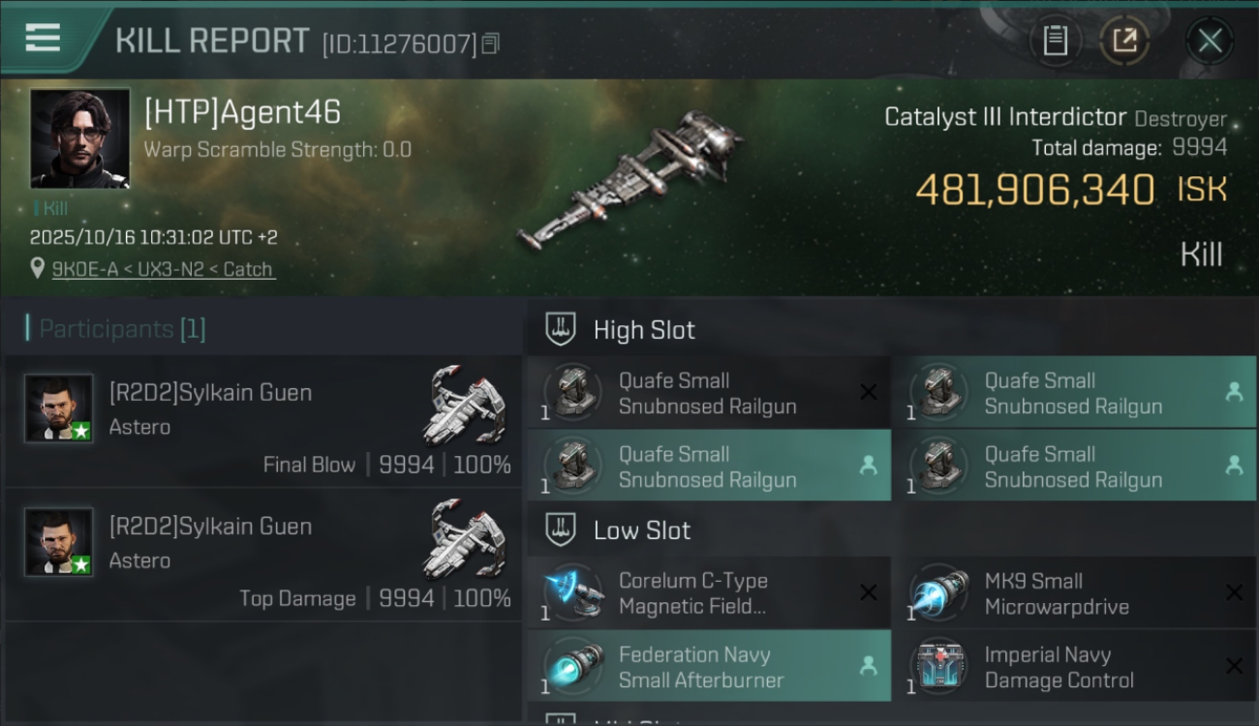Viewport: 1259px width, 726px height.
Task: Select Sylkain Guen Final Blow entry
Action: point(264,421)
